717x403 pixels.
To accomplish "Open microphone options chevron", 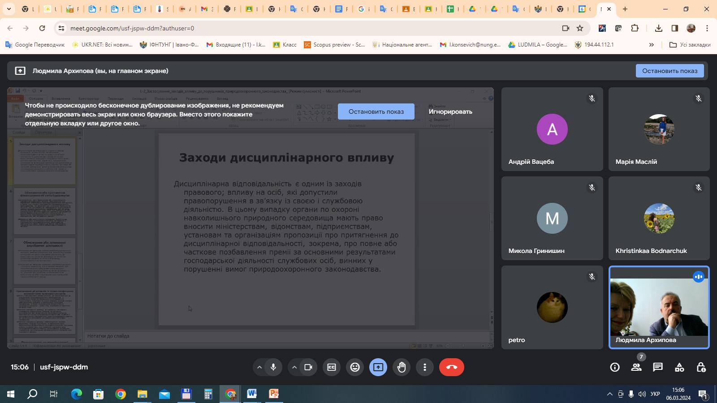I will tap(260, 367).
